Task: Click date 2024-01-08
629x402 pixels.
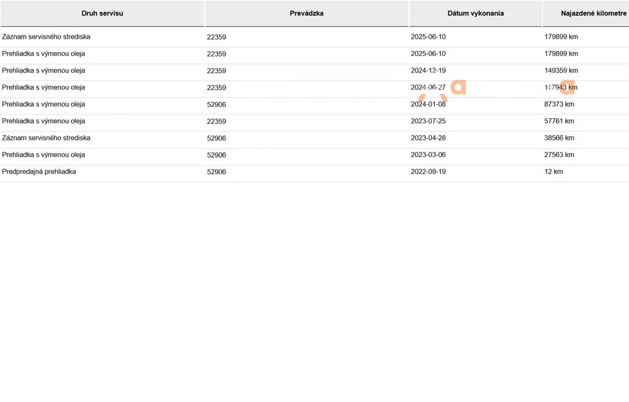Action: coord(428,104)
